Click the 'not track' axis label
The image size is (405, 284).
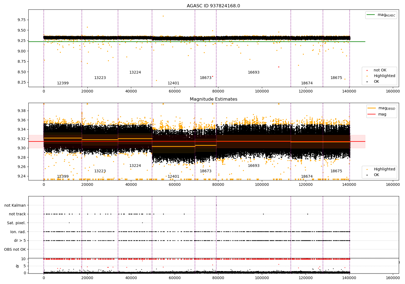(17, 214)
